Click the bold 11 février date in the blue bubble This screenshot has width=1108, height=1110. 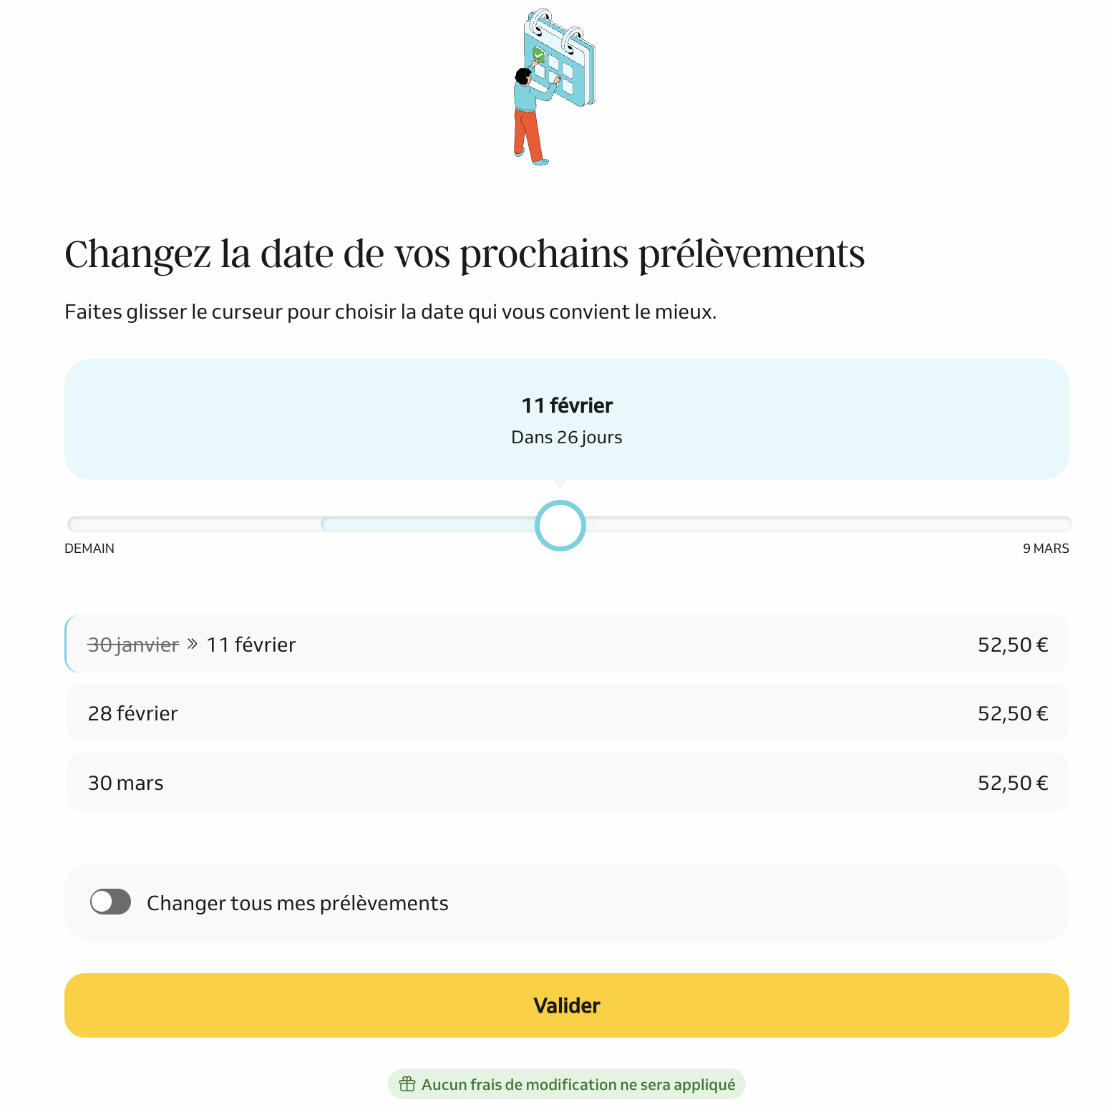(567, 406)
